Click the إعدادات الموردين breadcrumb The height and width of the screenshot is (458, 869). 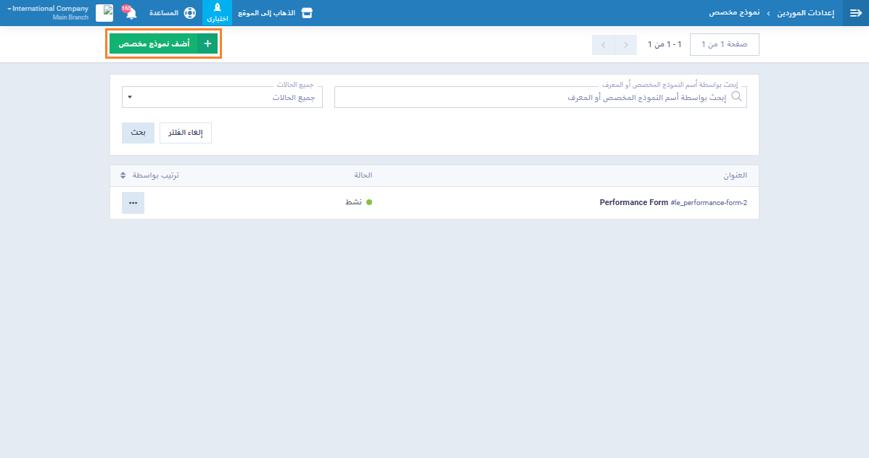[807, 13]
